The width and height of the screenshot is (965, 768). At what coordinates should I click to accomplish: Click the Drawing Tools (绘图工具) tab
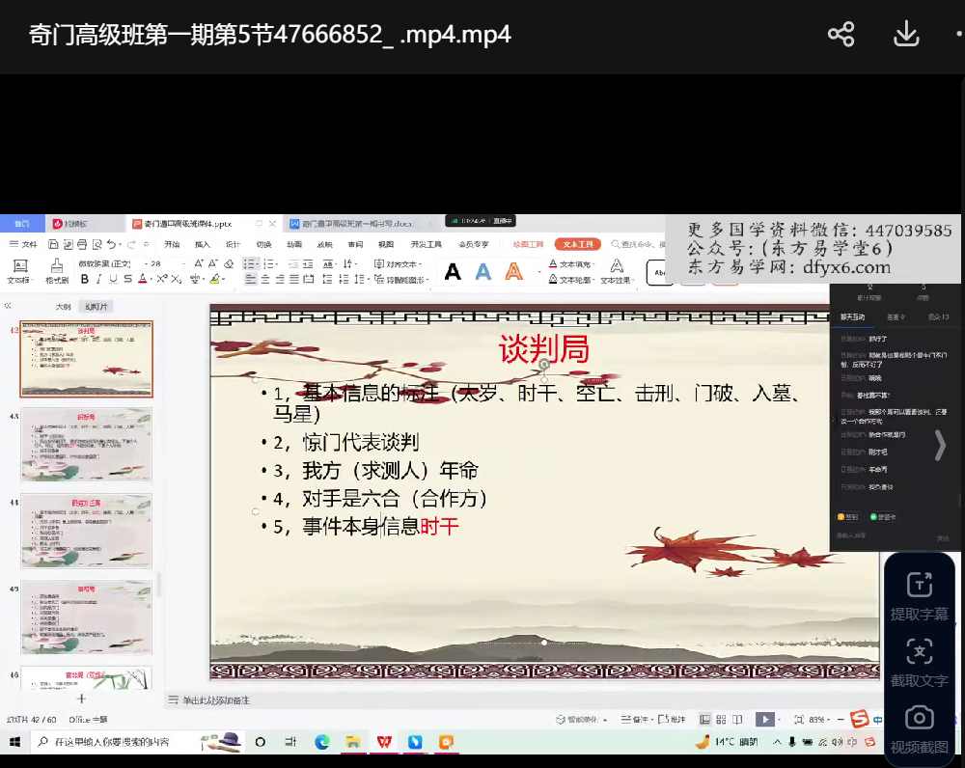(528, 244)
